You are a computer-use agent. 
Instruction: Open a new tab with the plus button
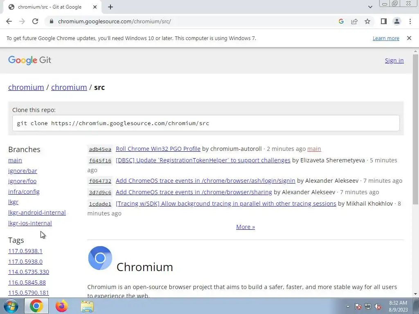click(110, 7)
